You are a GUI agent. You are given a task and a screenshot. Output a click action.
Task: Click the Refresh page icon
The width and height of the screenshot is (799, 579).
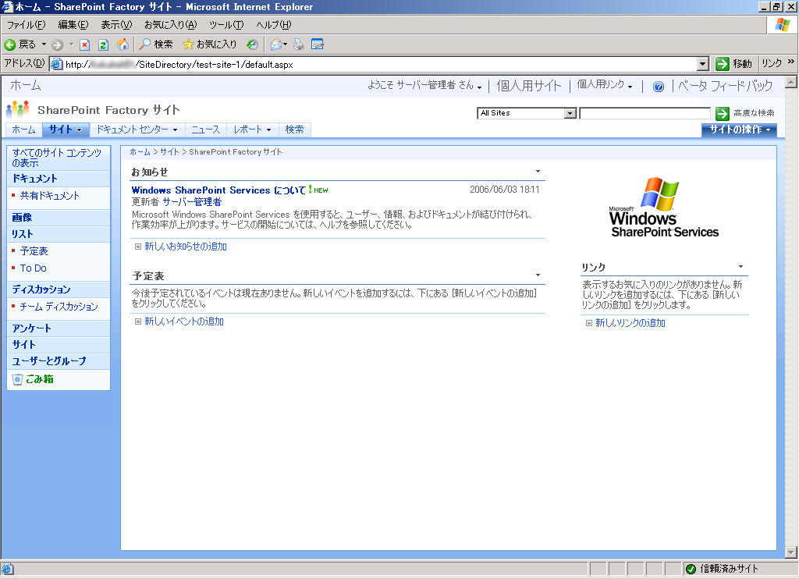[x=103, y=44]
